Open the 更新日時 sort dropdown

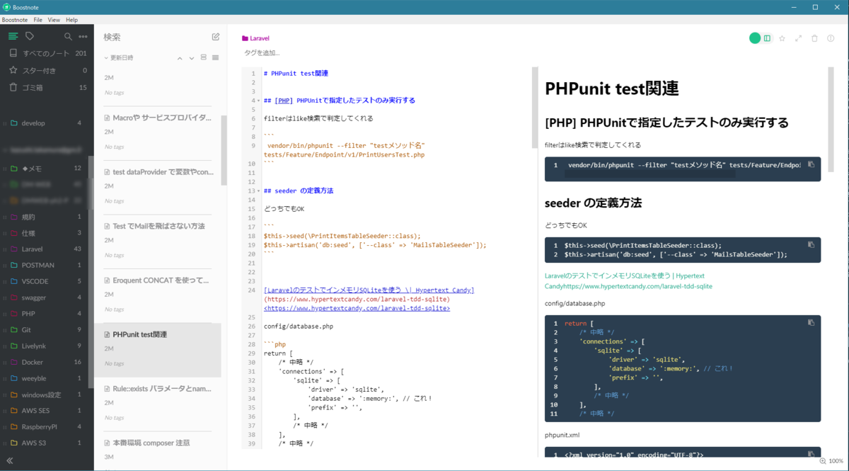119,58
